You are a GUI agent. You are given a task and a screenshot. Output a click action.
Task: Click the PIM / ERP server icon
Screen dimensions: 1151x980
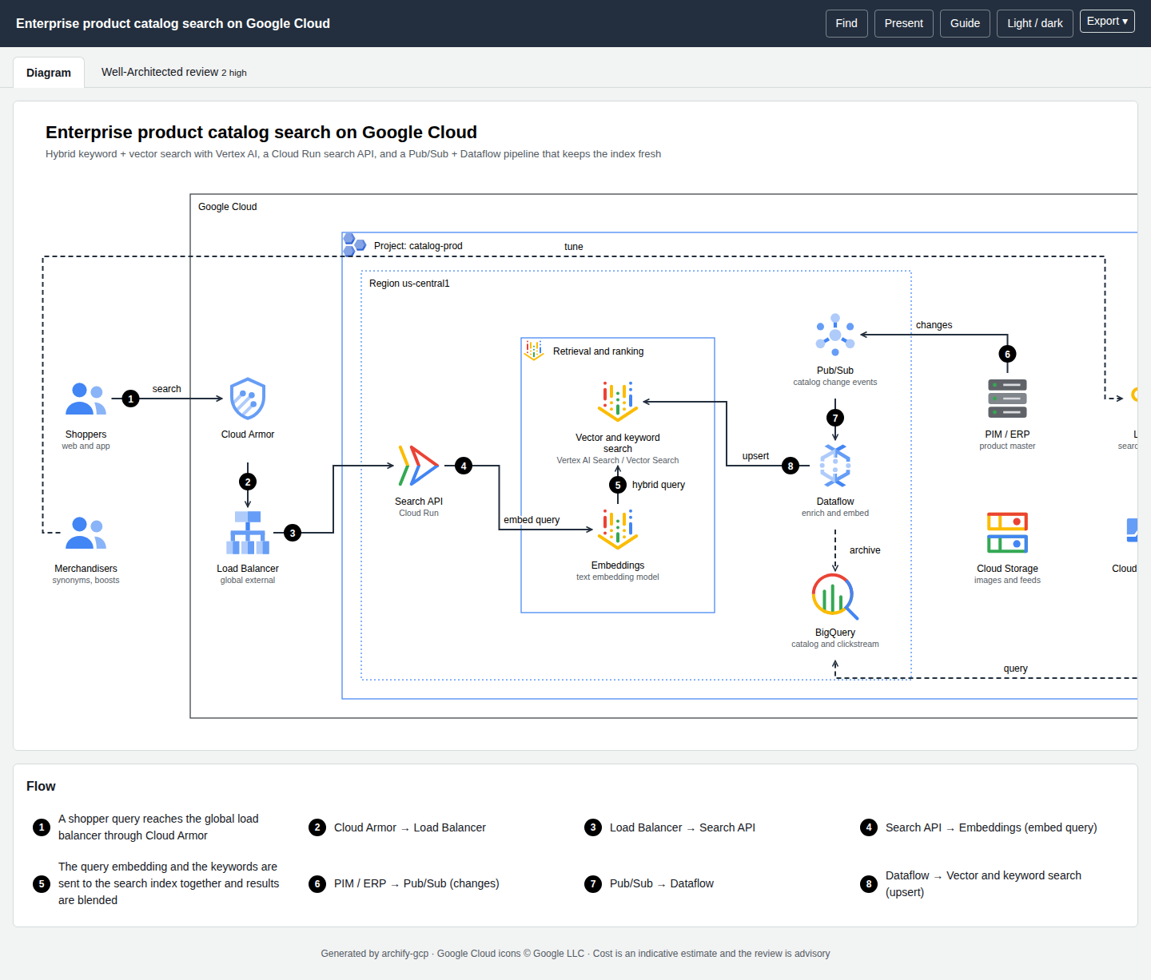click(1007, 399)
